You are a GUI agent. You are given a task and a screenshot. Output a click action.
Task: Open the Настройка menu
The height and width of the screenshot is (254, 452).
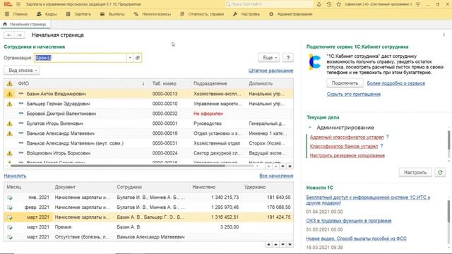pos(246,14)
